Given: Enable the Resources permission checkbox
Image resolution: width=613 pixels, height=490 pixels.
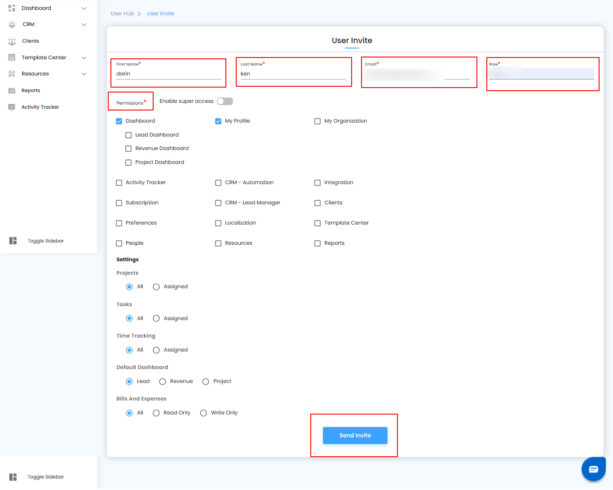Looking at the screenshot, I should [x=218, y=243].
